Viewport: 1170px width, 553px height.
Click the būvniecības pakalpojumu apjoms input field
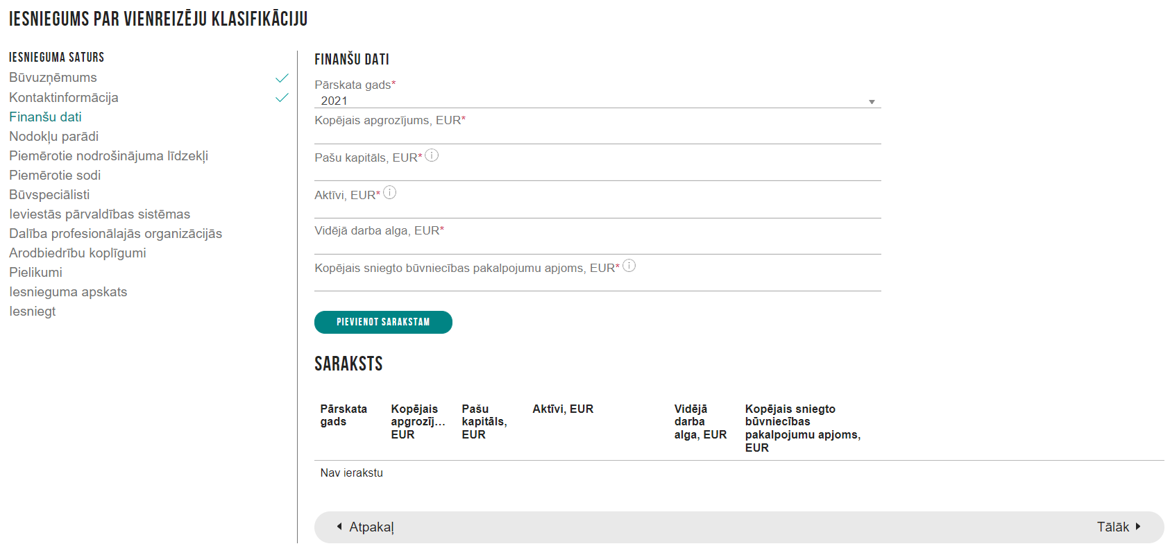[597, 283]
